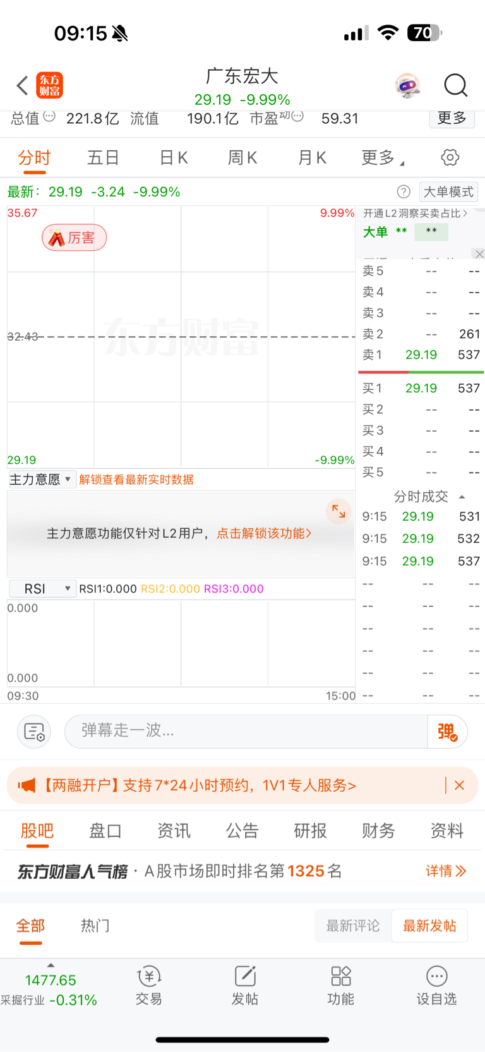Open the 研报 tab
The width and height of the screenshot is (485, 1052).
pyautogui.click(x=310, y=831)
